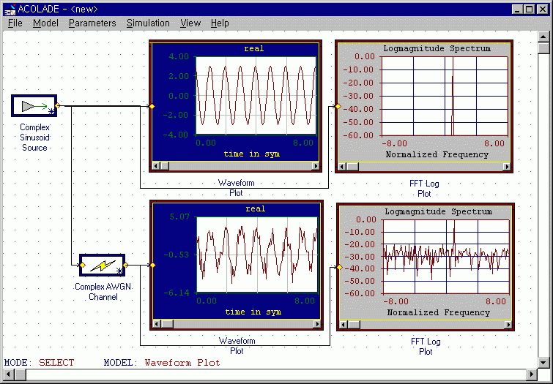
Task: Minimize the ACOLADE window
Action: 517,10
